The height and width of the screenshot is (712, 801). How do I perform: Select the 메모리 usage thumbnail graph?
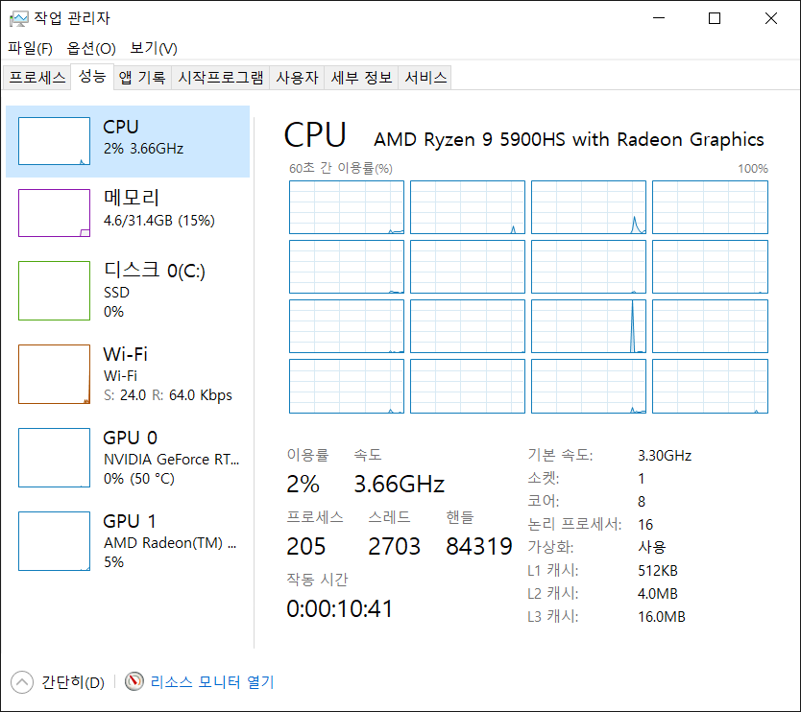coord(54,213)
